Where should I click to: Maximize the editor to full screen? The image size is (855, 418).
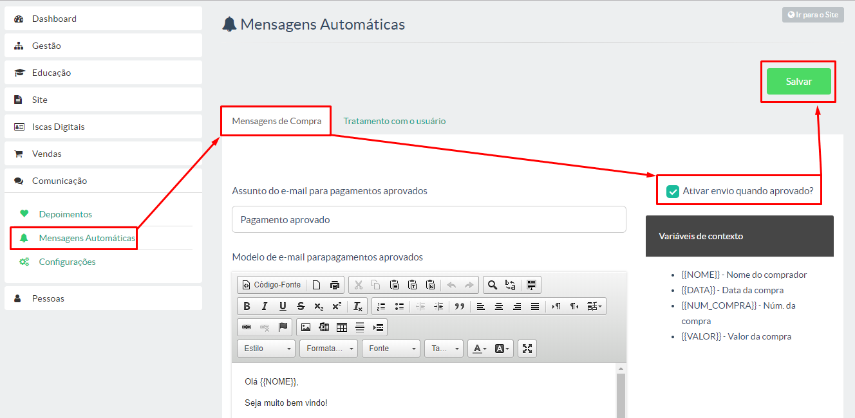pos(527,349)
